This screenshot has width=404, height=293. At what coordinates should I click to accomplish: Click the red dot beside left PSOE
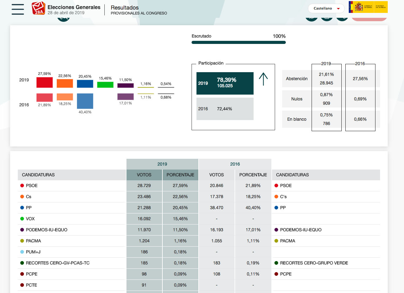[22, 186]
